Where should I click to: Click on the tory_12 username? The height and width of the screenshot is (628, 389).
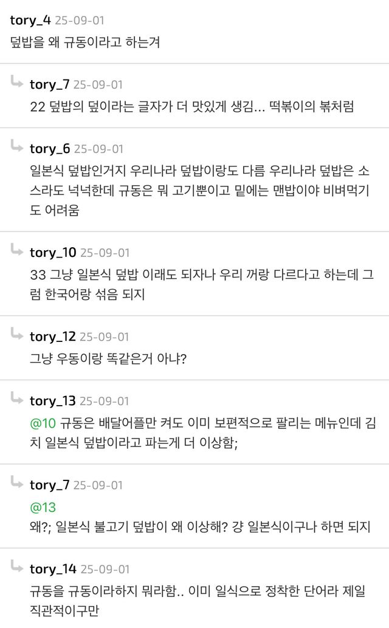click(53, 336)
